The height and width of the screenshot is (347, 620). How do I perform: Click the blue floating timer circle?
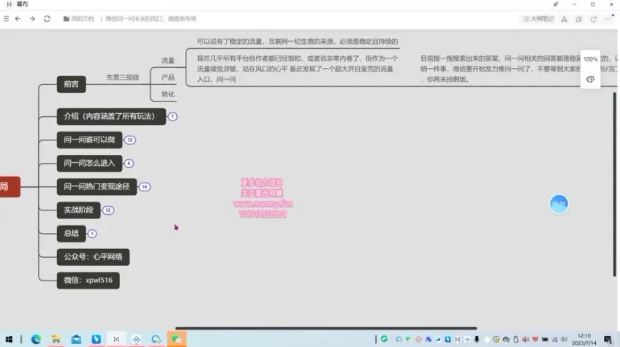click(559, 204)
